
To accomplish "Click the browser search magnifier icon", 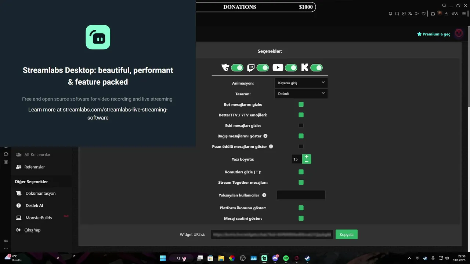I will click(444, 5).
